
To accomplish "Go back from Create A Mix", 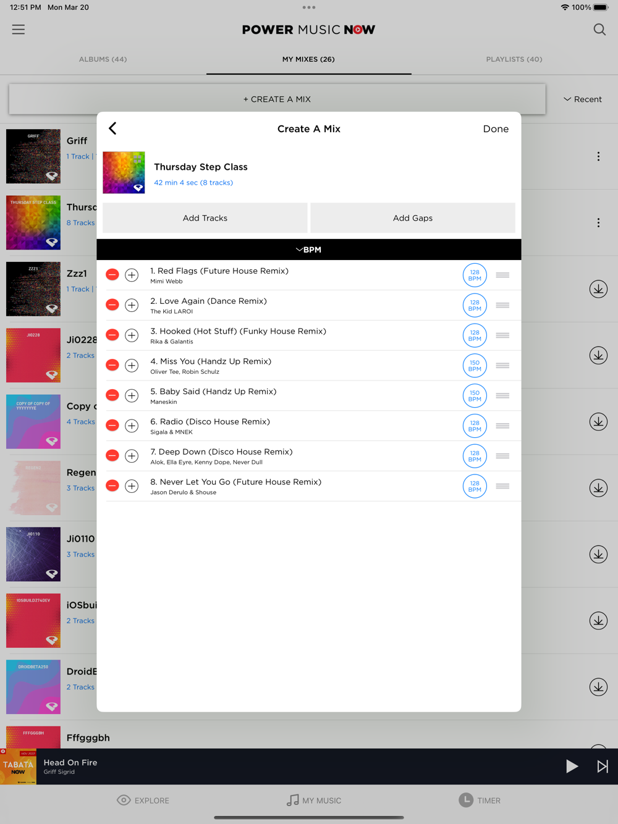I will (x=112, y=128).
